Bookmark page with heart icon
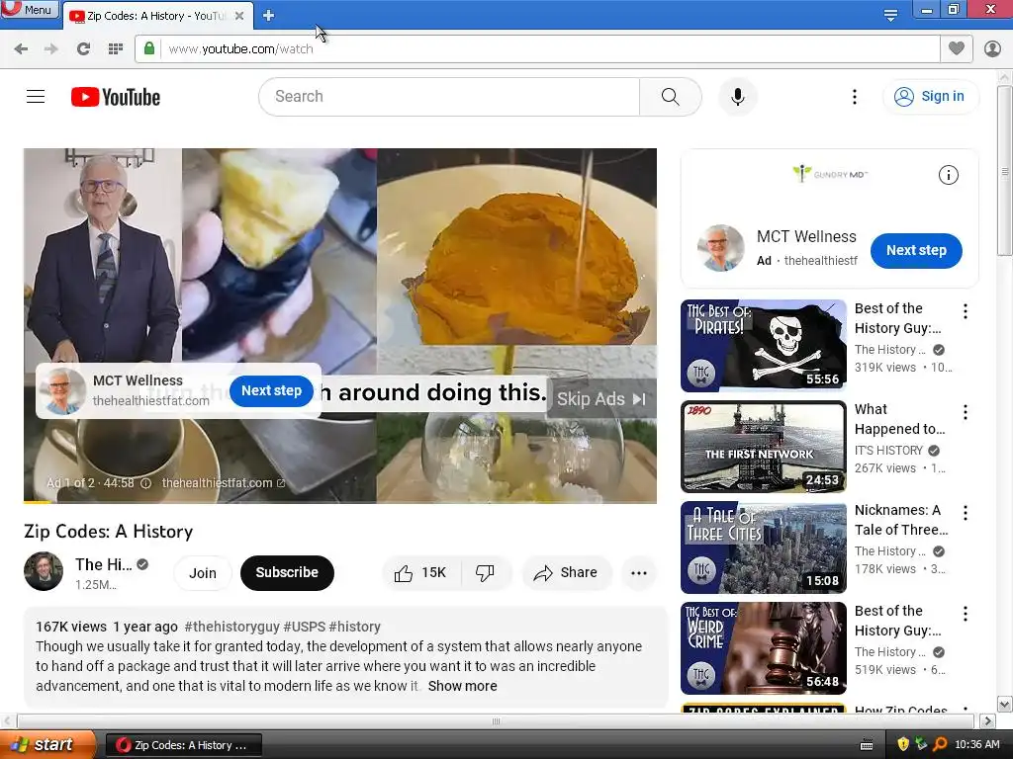 [x=957, y=48]
